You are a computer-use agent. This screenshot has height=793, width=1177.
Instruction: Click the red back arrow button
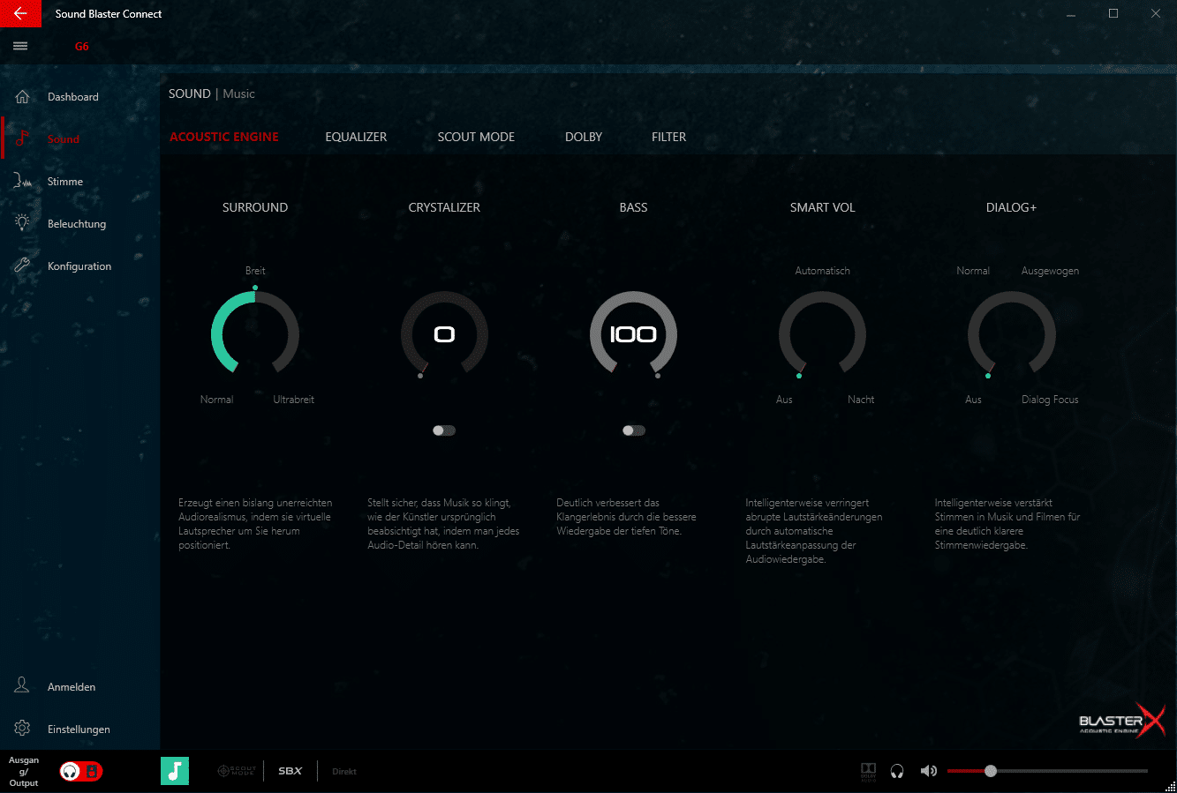[20, 14]
